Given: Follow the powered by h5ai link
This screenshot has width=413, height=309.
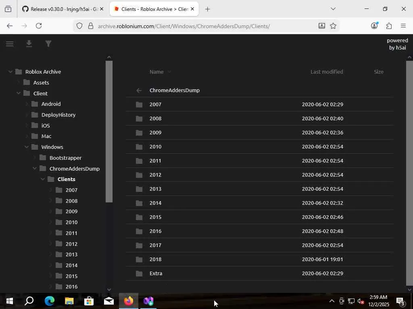Looking at the screenshot, I should 397,44.
